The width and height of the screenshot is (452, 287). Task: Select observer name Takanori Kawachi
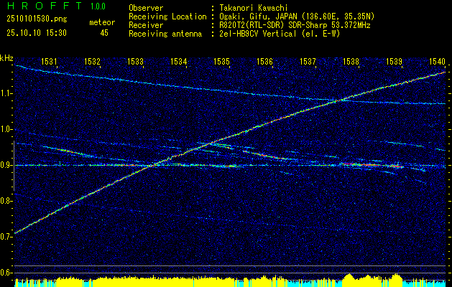(252, 8)
